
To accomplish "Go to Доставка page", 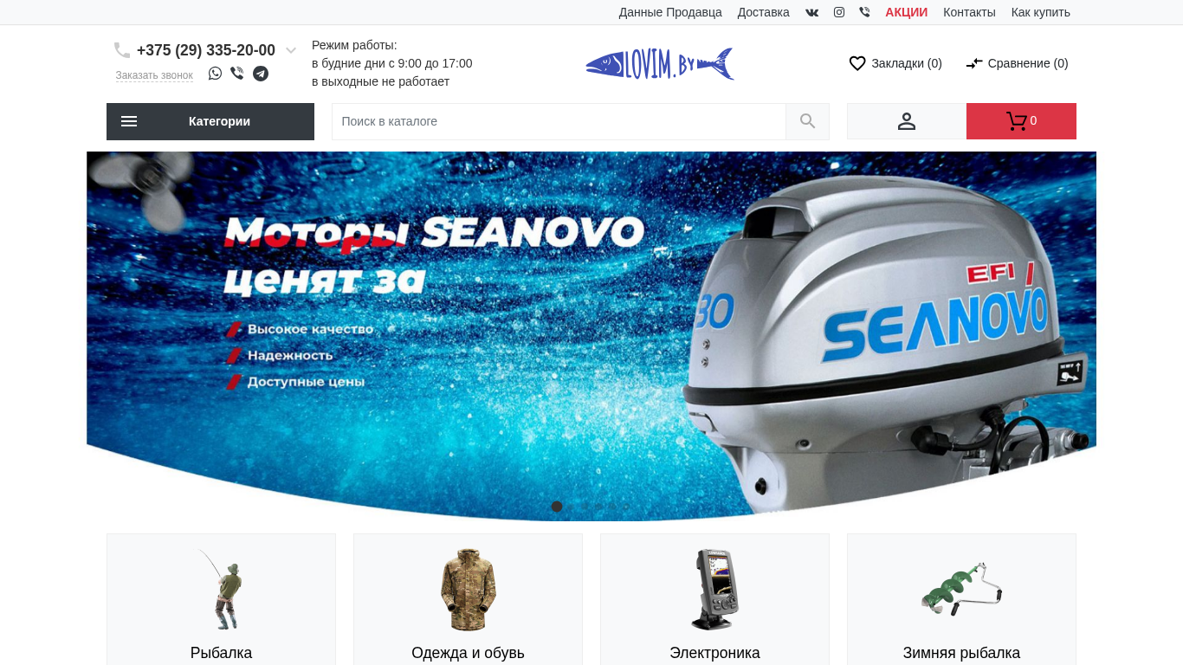I will (763, 12).
